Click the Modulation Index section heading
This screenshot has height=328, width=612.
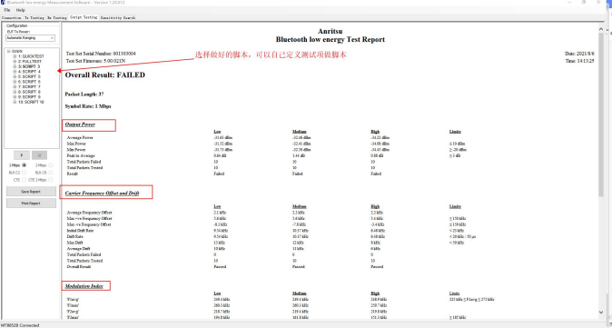point(84,286)
